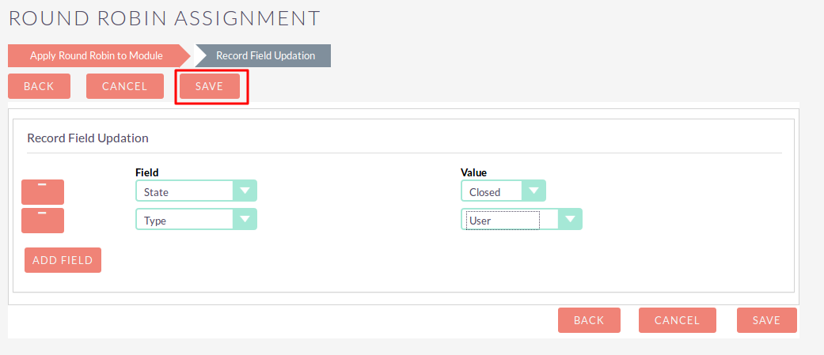Click ADD FIELD to add a row
824x355 pixels.
click(63, 260)
